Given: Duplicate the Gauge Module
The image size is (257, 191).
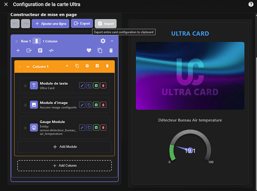Looking at the screenshot, I should point(89,128).
